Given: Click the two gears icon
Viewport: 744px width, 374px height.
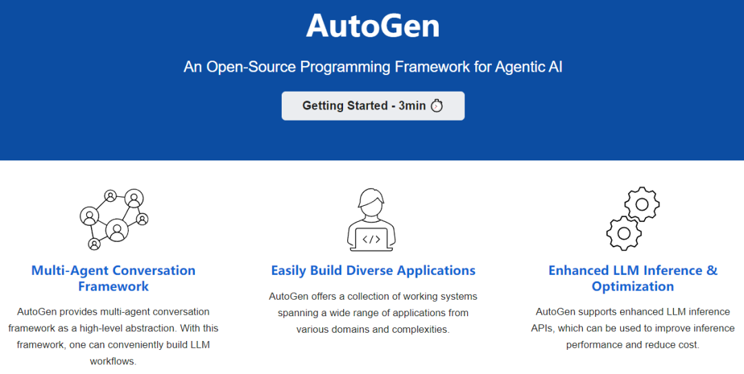Looking at the screenshot, I should [633, 218].
